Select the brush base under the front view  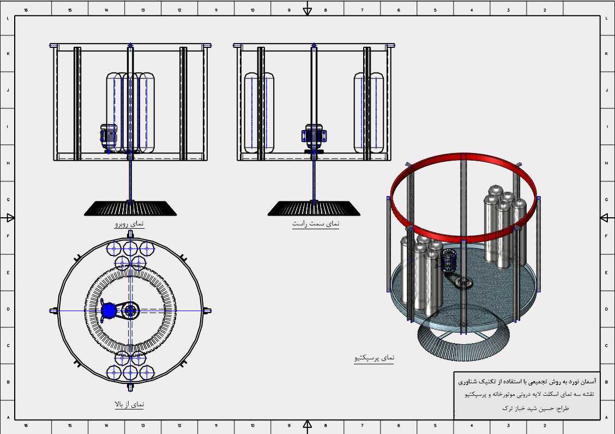(130, 209)
